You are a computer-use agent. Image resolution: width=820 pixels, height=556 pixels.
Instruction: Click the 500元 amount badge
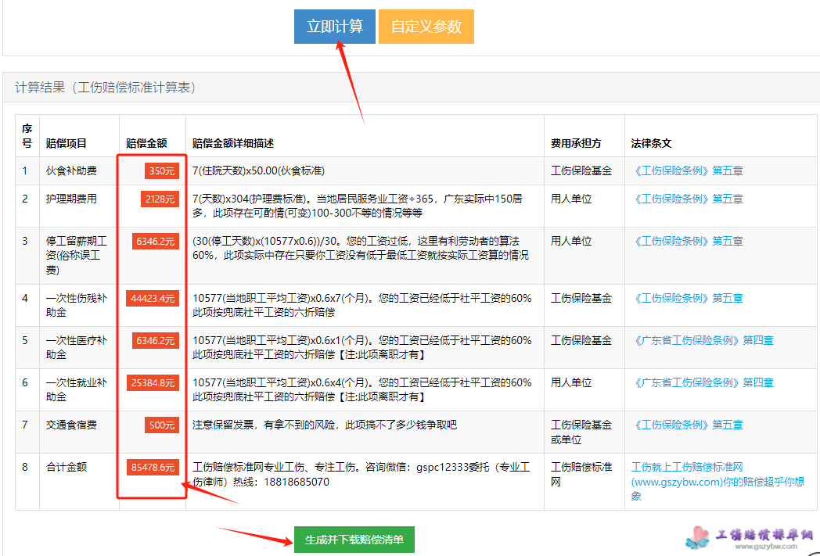click(161, 425)
